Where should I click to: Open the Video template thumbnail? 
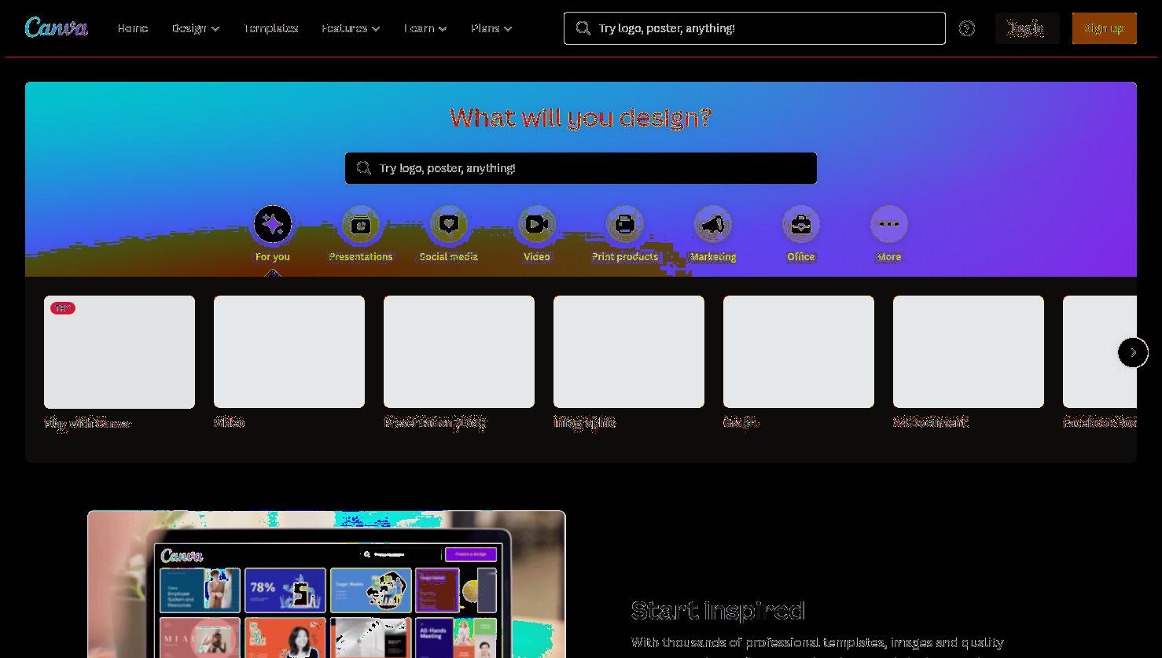click(289, 352)
